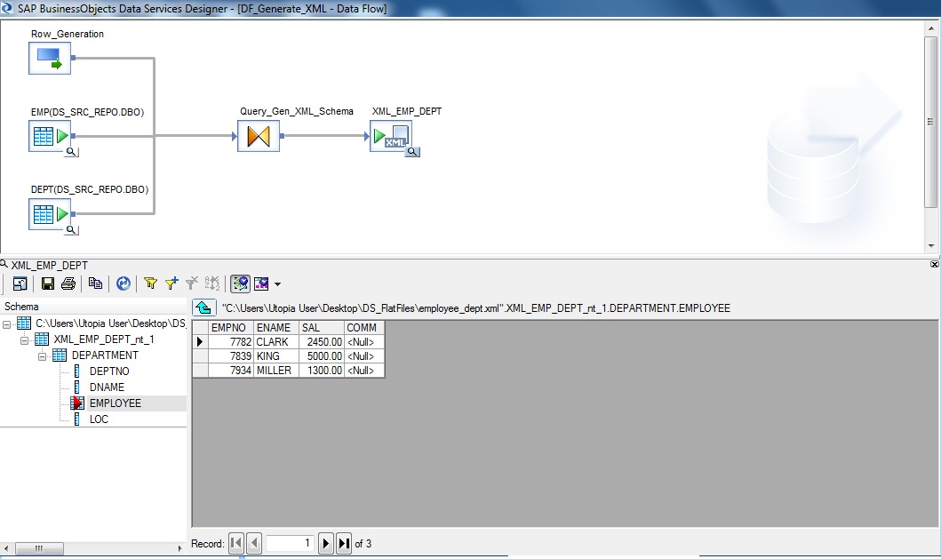Open dropdown arrow next to columns icon
Screen dimensions: 941x559
point(277,284)
